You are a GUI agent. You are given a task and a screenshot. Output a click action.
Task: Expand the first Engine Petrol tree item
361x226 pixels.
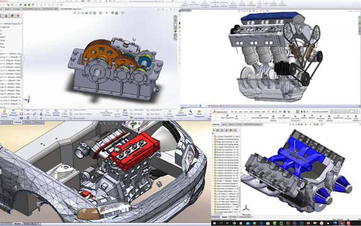click(x=212, y=137)
